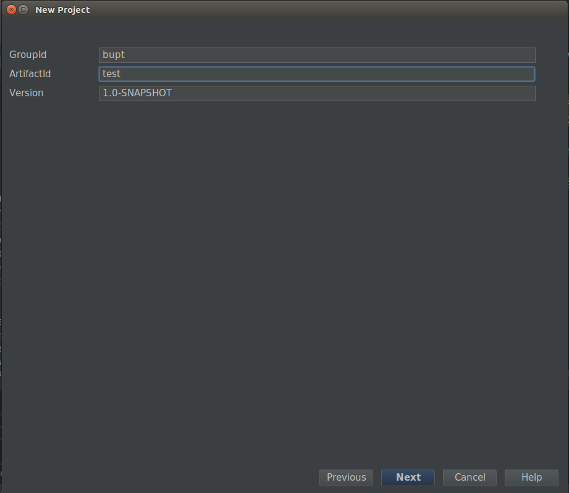Click empty title bar area beside New Project
The height and width of the screenshot is (493, 569).
(x=309, y=10)
